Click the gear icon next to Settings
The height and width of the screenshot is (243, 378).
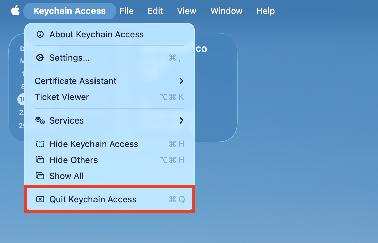(40, 57)
